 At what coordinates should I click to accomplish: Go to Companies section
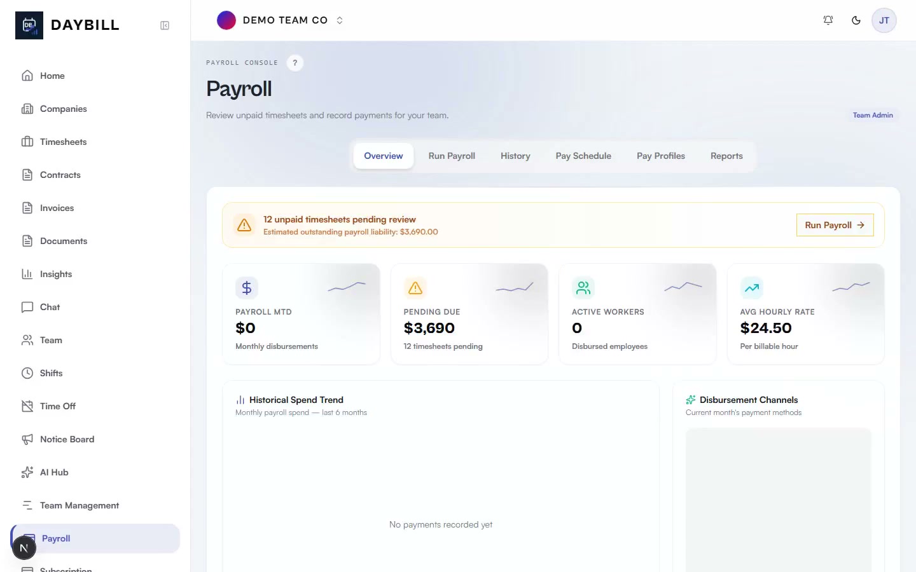pos(95,109)
